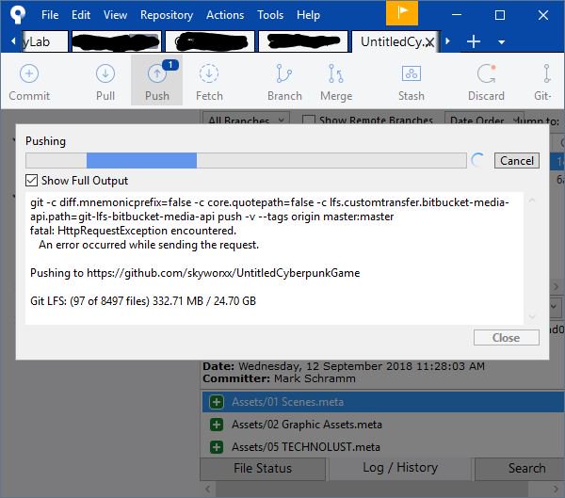Screen dimensions: 565x498
Task: Switch to the yLab repository tab
Action: point(43,41)
